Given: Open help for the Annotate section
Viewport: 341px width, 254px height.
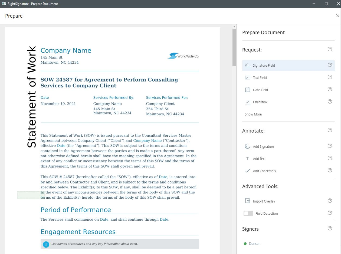Looking at the screenshot, I should pos(330,130).
